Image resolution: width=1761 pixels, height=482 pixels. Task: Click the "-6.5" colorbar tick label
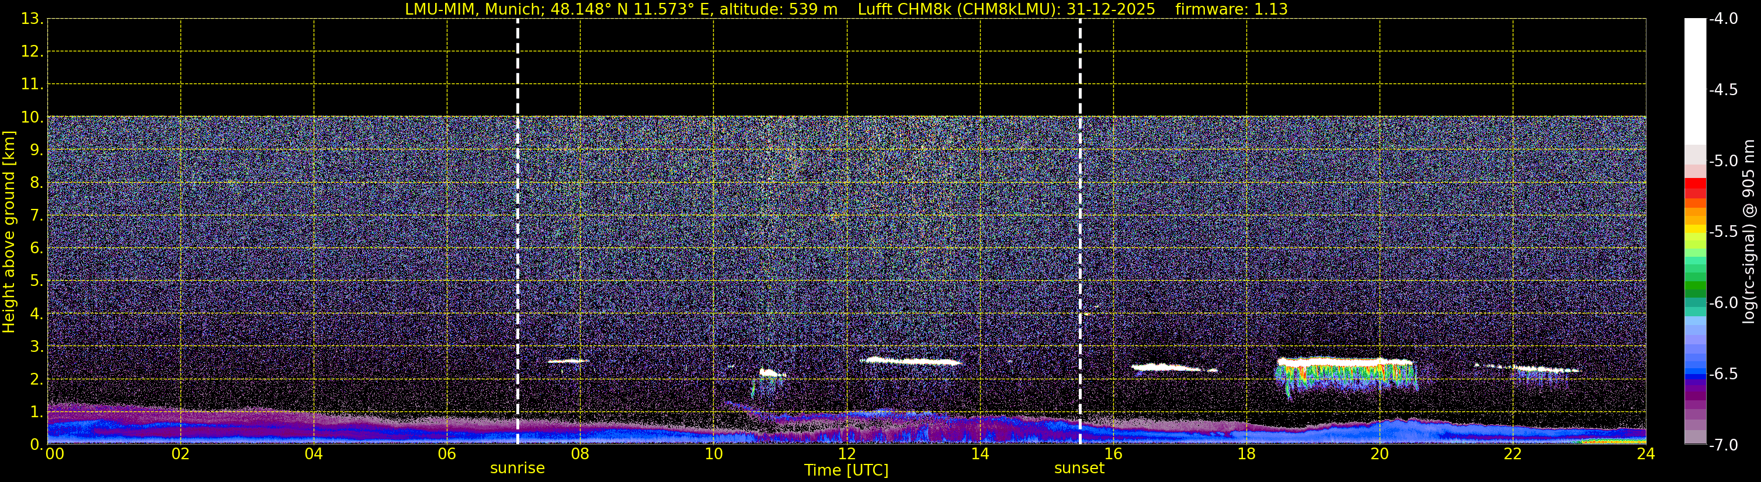tap(1722, 374)
